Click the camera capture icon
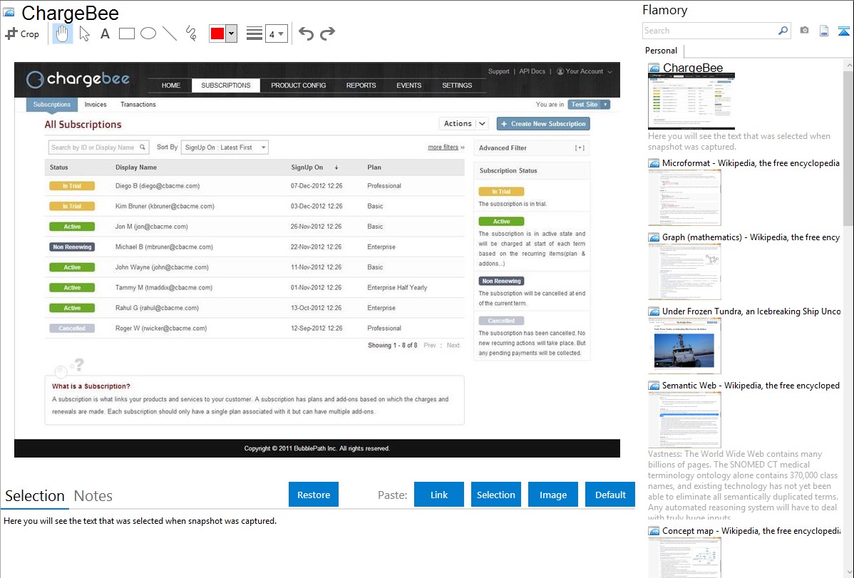 [804, 31]
